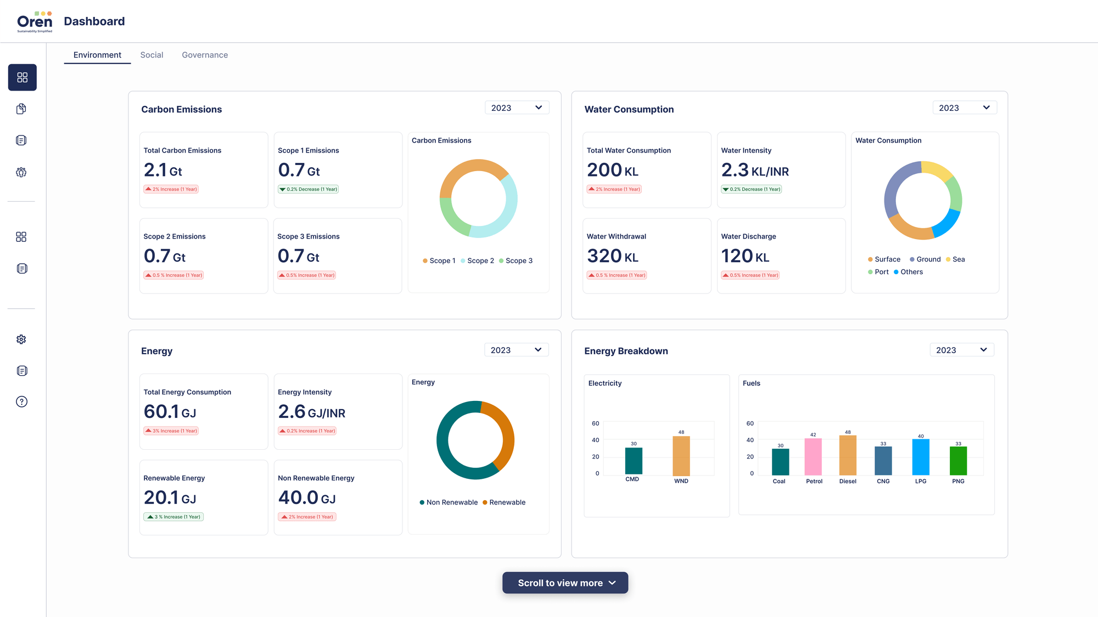Screen dimensions: 1098x617
Task: Open the Carbon Emissions year dropdown
Action: [x=517, y=107]
